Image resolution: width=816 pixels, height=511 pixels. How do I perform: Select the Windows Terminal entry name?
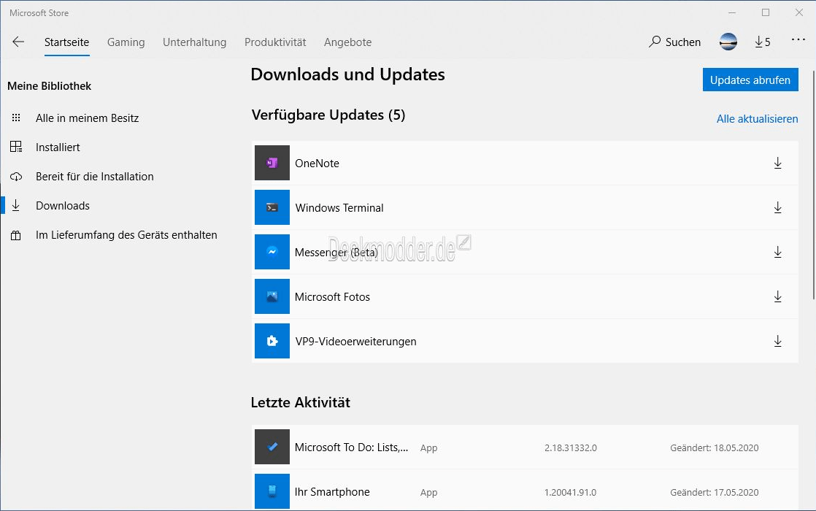[x=339, y=207]
